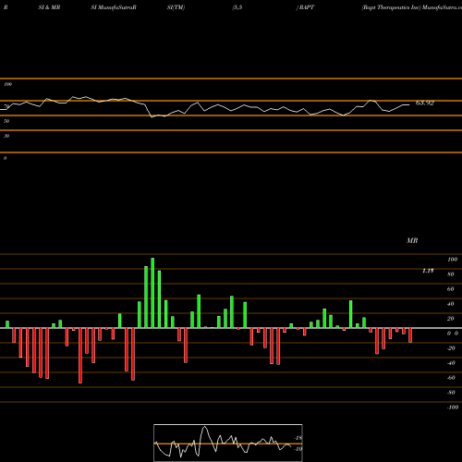
Task: Select the tallest green histogram bar
Action: click(152, 293)
